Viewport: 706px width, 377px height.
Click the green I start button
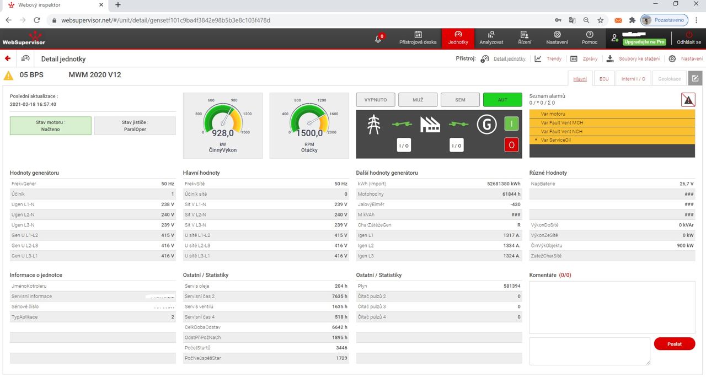(511, 124)
